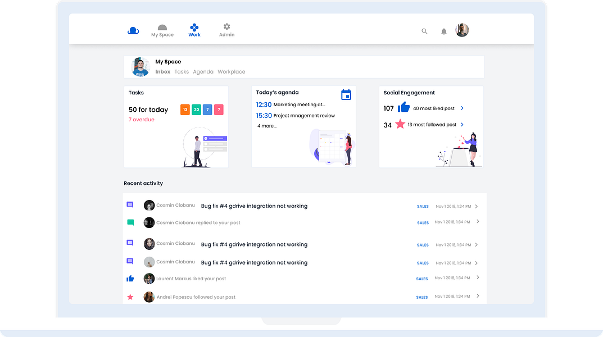Open Cosmin Ciobanu avatar in the replied row
The image size is (603, 337).
coord(149,222)
